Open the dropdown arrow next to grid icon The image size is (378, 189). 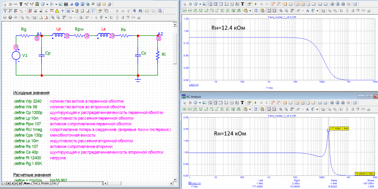(73, 11)
